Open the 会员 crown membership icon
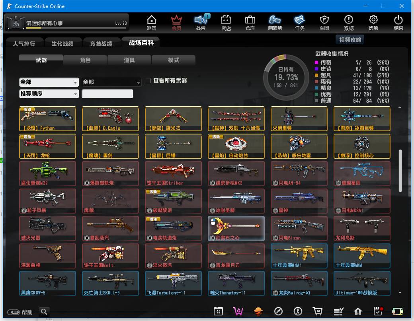The height and width of the screenshot is (321, 414). (x=176, y=22)
